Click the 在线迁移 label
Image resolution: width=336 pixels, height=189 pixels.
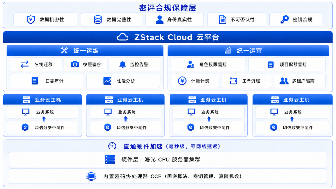click(43, 64)
